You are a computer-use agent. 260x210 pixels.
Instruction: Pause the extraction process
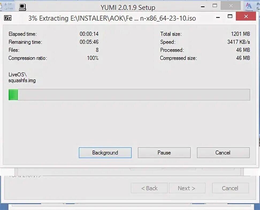pyautogui.click(x=164, y=153)
